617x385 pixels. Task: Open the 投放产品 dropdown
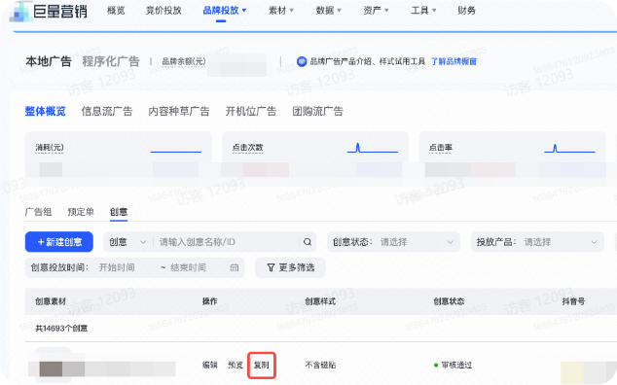537,242
